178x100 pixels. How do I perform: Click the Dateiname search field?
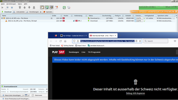tap(39, 95)
